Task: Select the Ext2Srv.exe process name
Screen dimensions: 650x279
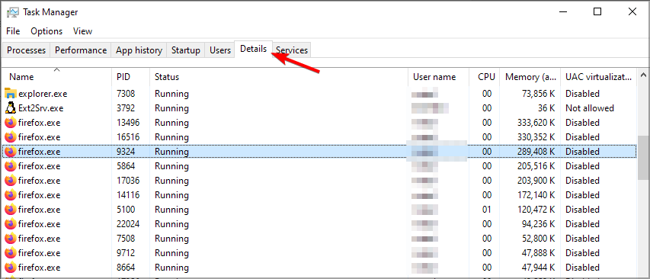Action: click(40, 108)
